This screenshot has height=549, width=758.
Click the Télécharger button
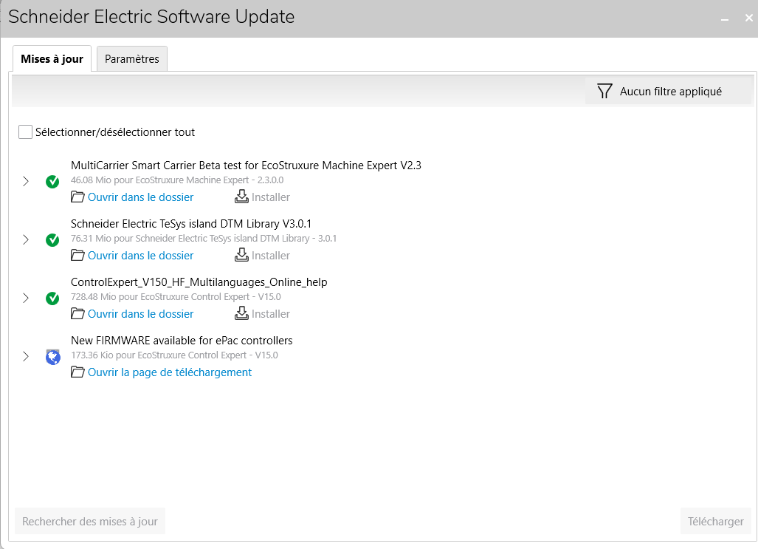[715, 521]
